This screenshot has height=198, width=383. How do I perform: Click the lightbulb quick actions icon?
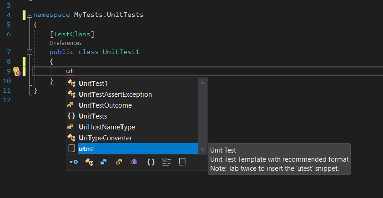(x=16, y=71)
